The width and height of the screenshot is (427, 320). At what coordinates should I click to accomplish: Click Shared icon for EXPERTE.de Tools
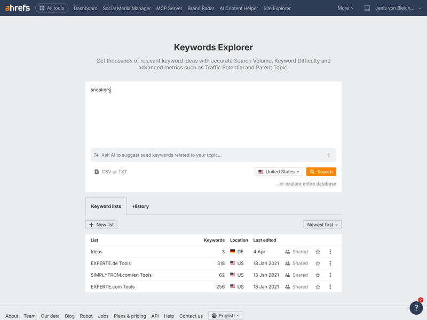point(288,263)
